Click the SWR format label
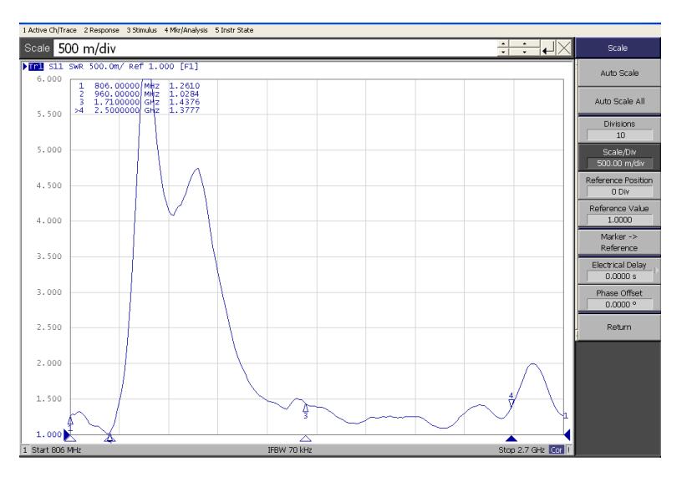 [76, 67]
